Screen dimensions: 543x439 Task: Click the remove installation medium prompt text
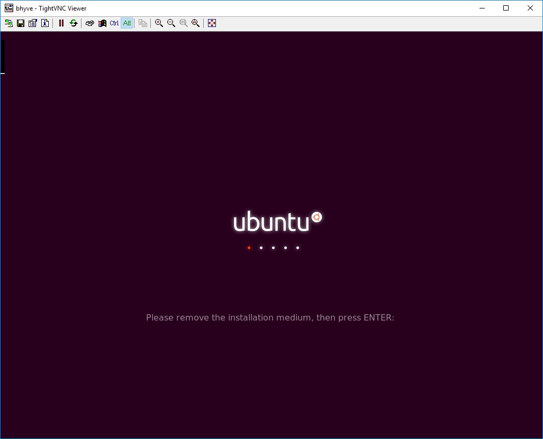coord(270,317)
